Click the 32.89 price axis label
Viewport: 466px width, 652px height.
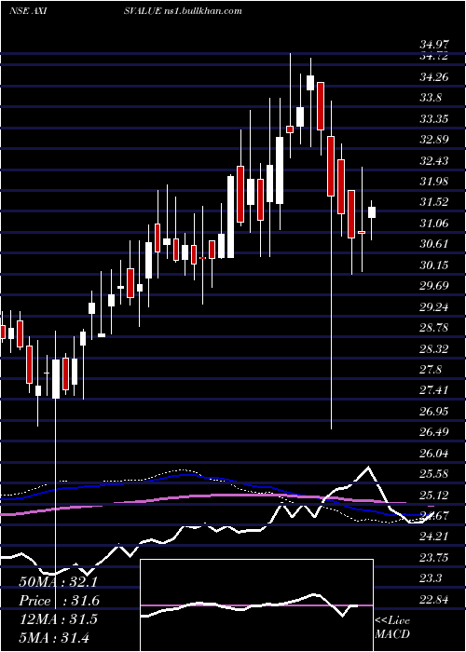coord(434,140)
